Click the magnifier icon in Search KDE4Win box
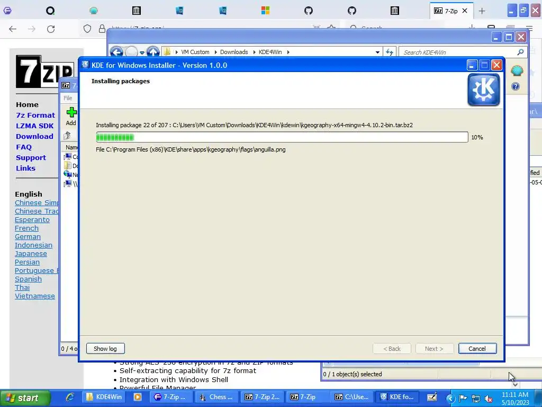 pos(520,52)
